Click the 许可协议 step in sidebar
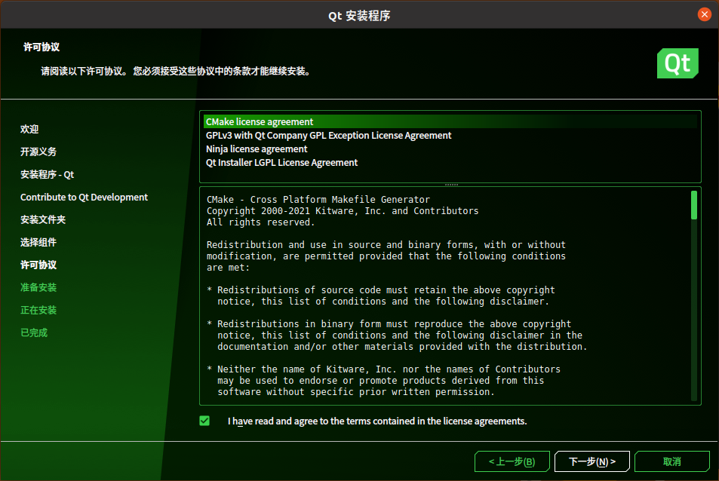The image size is (719, 481). point(38,265)
